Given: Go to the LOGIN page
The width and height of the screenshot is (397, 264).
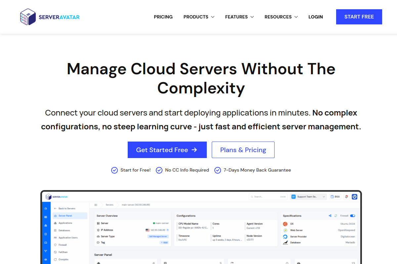Looking at the screenshot, I should (x=316, y=17).
